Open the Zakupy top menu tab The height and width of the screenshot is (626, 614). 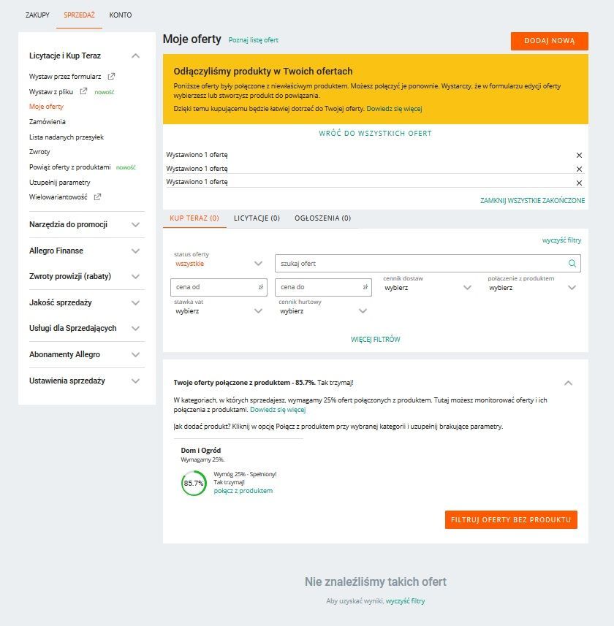[37, 15]
